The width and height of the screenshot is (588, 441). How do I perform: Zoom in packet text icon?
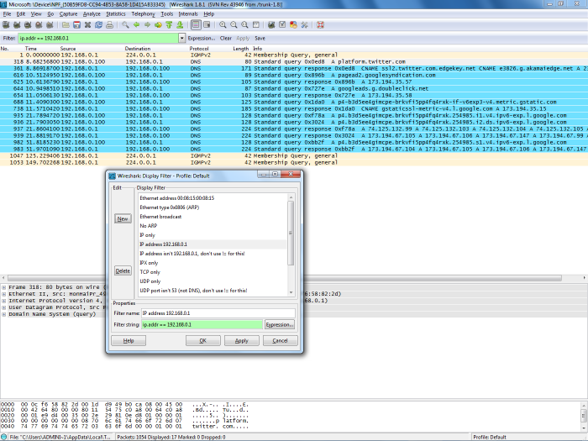tap(223, 25)
